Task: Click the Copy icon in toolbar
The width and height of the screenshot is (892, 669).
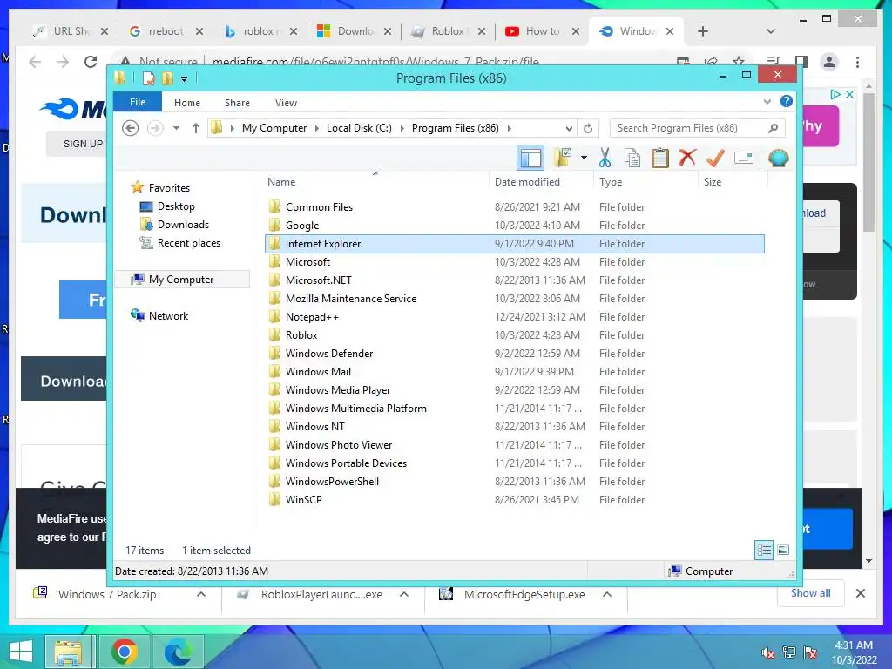Action: 632,158
